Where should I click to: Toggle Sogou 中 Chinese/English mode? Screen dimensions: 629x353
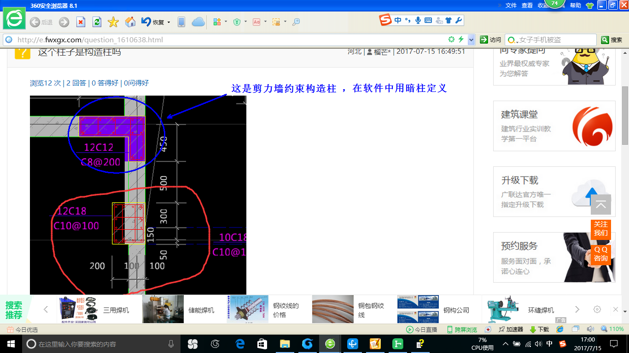pyautogui.click(x=398, y=20)
